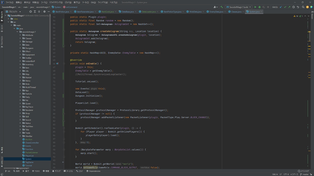Open the ターミナル tool window
Viewport: 314px width, 176px height.
(x=68, y=171)
